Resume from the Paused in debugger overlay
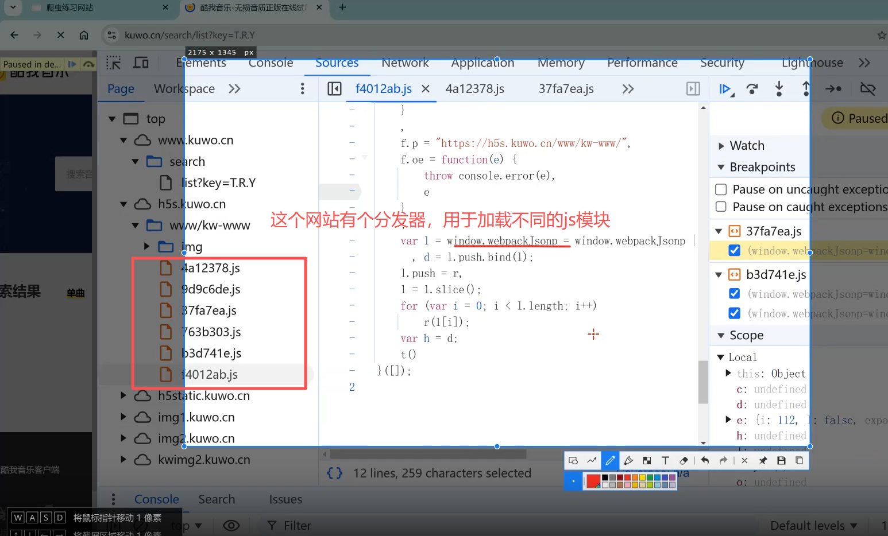Screen dimensions: 888x536 point(72,64)
